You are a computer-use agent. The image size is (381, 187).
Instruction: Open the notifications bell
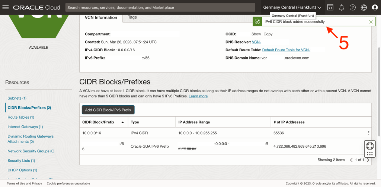342,7
